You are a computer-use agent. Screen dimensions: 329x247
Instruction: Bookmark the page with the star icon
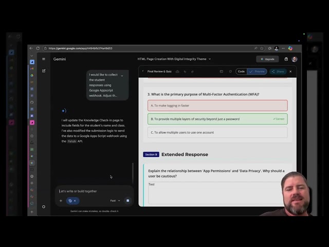pyautogui.click(x=262, y=48)
